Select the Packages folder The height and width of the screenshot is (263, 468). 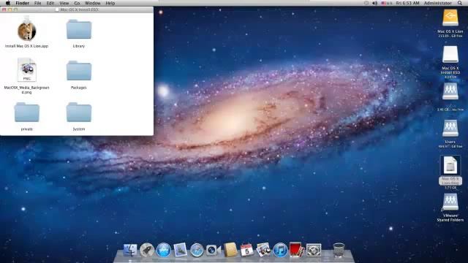click(x=79, y=71)
